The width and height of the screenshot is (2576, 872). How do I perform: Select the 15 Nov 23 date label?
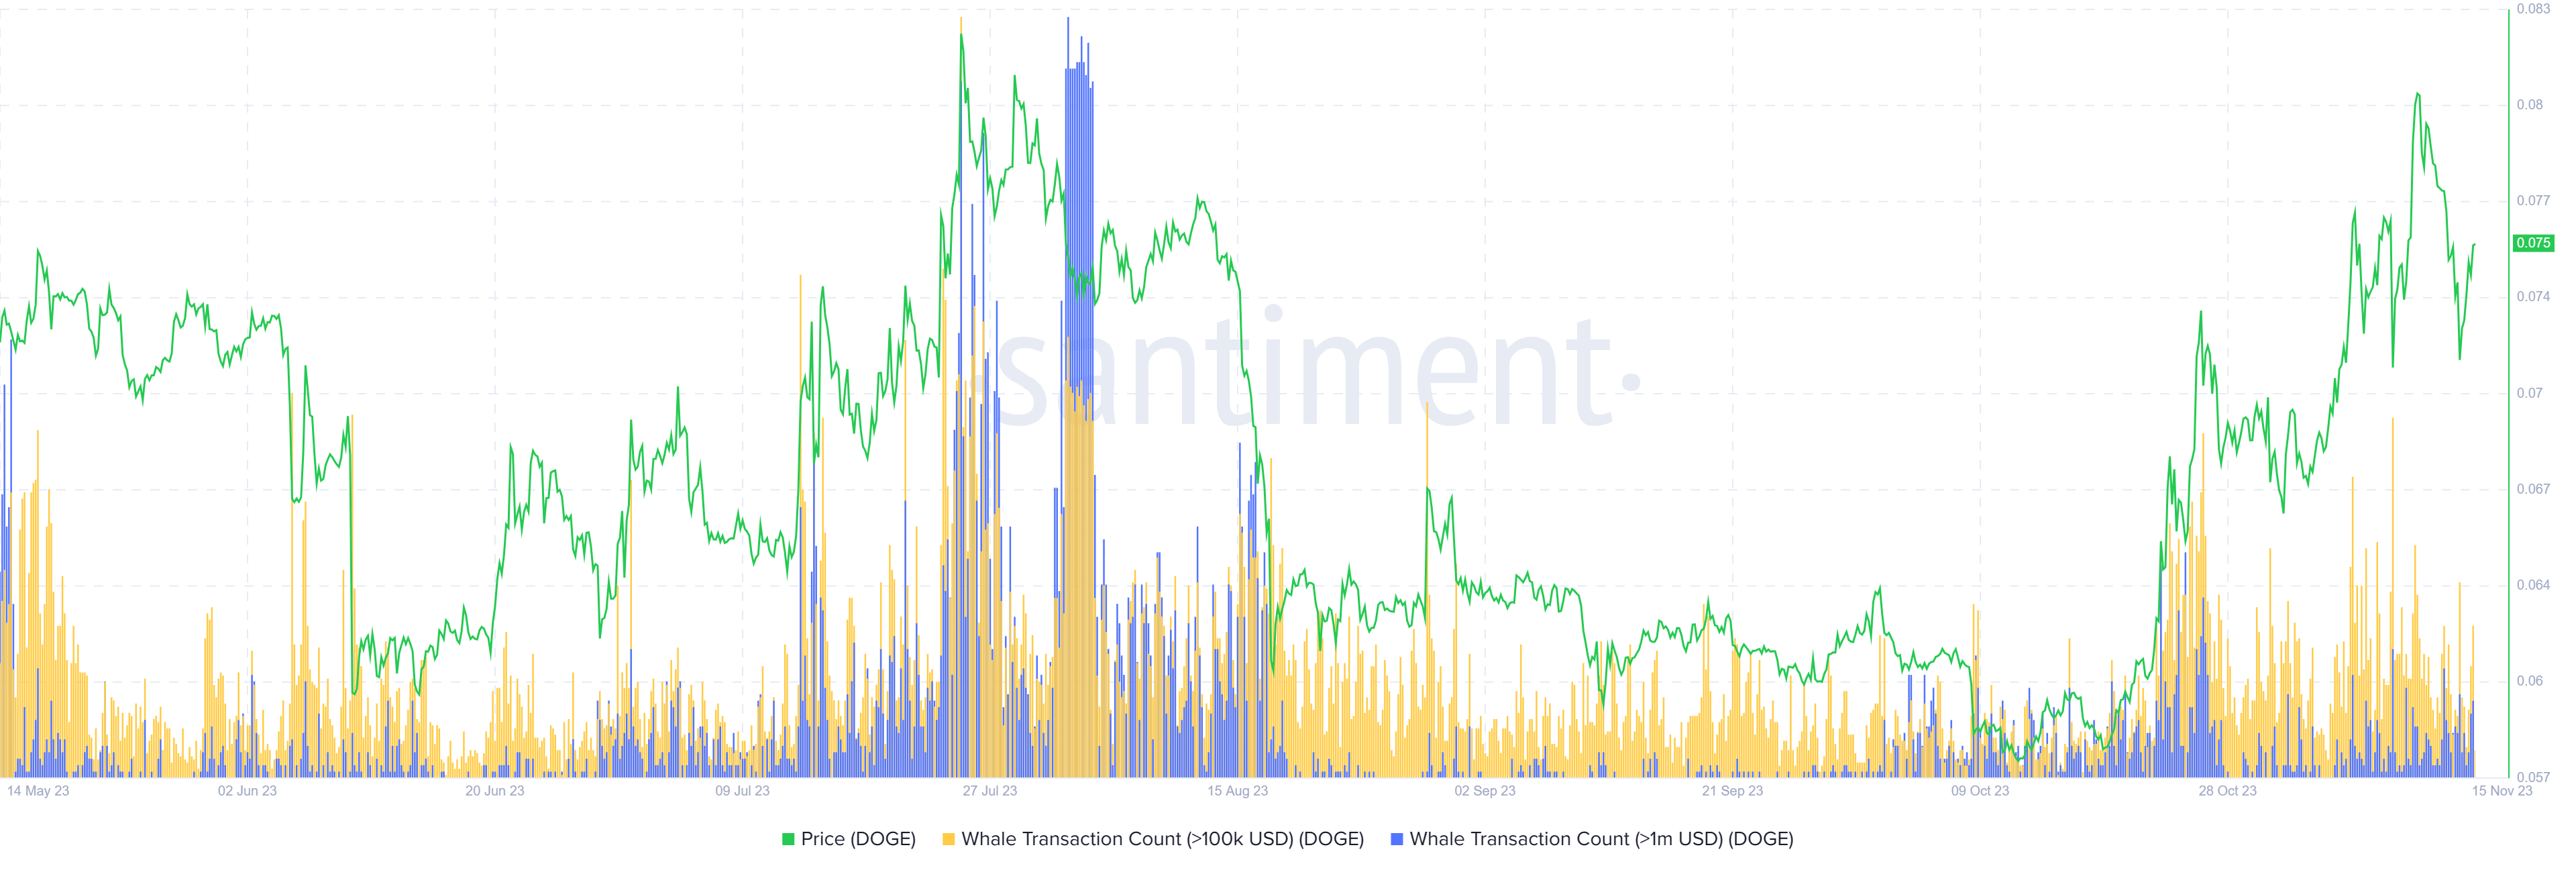(x=2502, y=791)
